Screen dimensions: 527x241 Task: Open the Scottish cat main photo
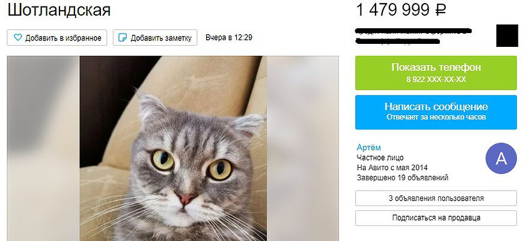(173, 148)
